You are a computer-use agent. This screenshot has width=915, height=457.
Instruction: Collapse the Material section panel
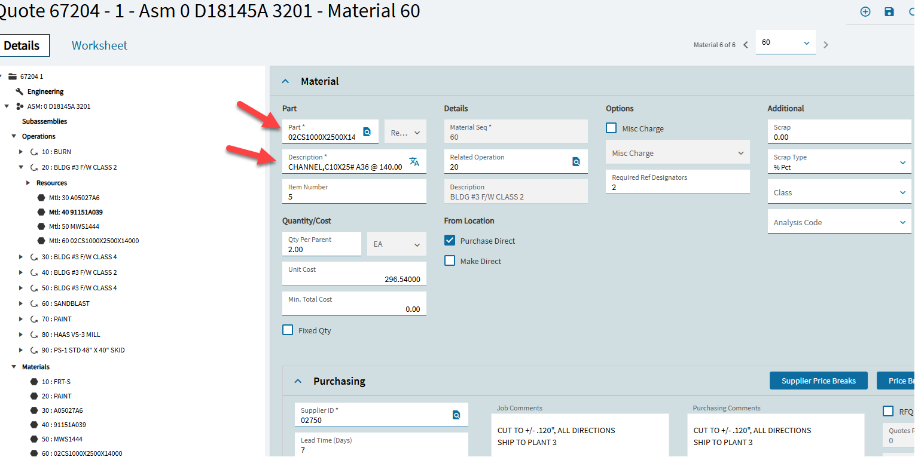(x=285, y=81)
